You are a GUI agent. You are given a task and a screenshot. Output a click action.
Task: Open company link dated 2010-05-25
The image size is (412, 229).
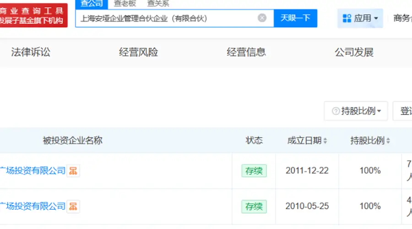[33, 206]
